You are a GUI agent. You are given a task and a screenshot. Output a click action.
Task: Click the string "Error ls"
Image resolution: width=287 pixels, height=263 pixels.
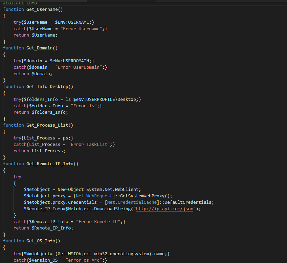point(84,106)
